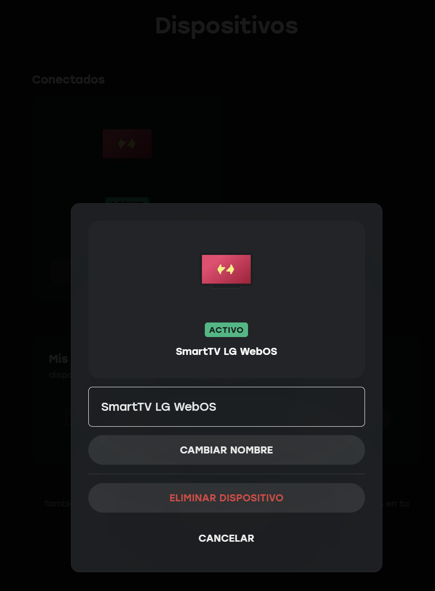Remove device via ELIMINAR DISPOSITIVO
This screenshot has width=435, height=591.
pos(226,498)
